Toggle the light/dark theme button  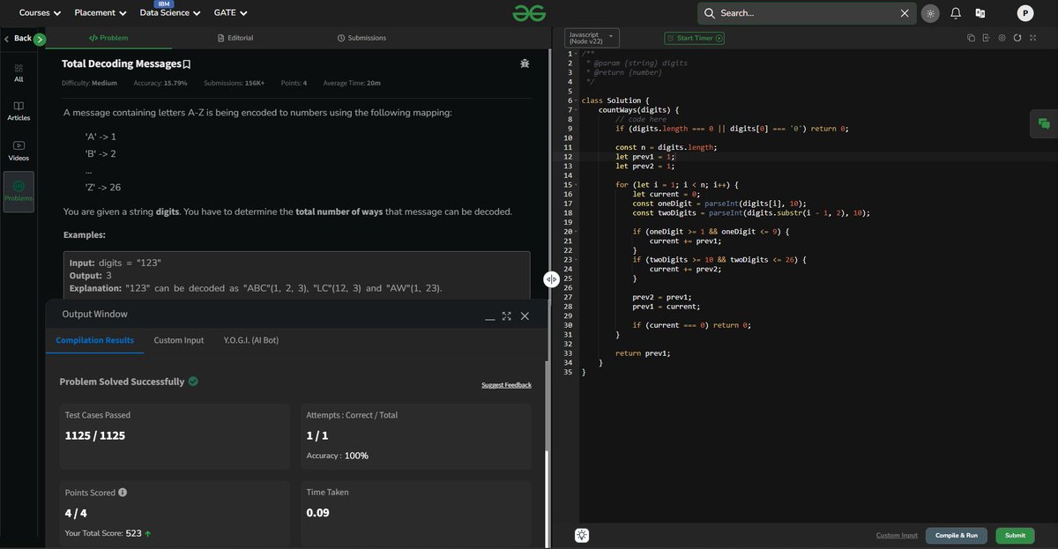931,13
